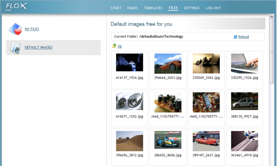The image size is (277, 166).
Task: Click the Reload refresh icon
Action: (x=235, y=37)
